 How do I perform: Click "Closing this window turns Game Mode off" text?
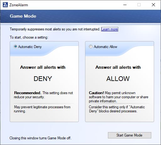(x=40, y=138)
